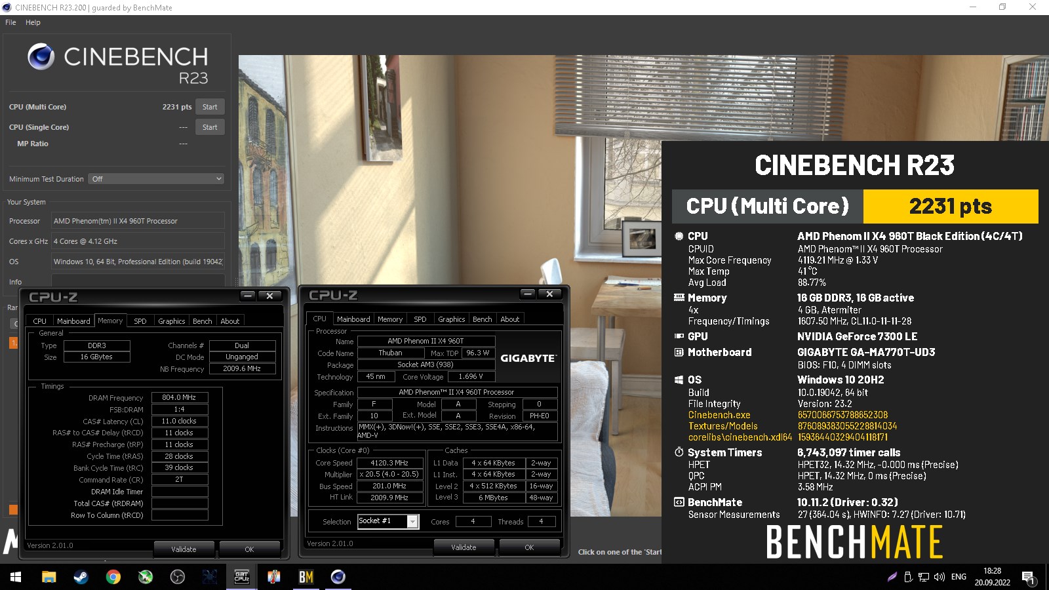Click the Motherboard icon in BenchMate panel
This screenshot has height=590, width=1049.
tap(679, 352)
